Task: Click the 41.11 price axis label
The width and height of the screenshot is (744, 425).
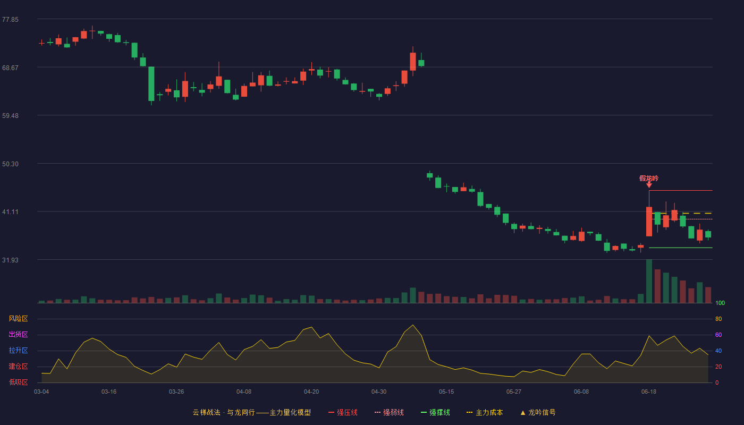Action: click(x=10, y=212)
